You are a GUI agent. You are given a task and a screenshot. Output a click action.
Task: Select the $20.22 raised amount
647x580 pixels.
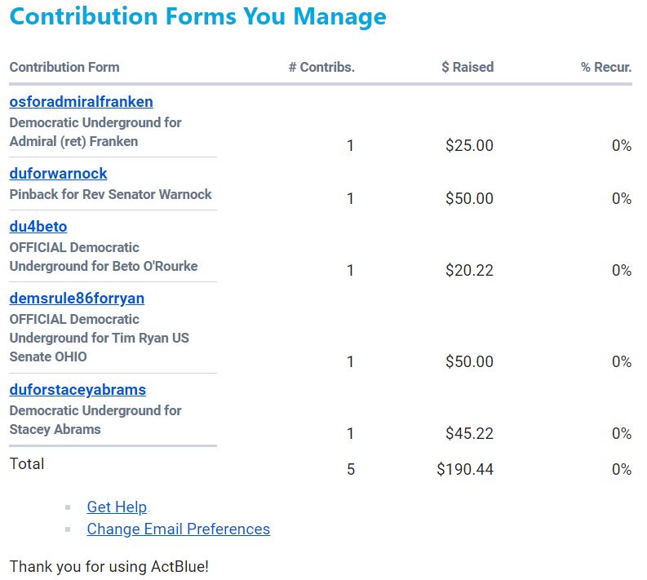pyautogui.click(x=469, y=271)
